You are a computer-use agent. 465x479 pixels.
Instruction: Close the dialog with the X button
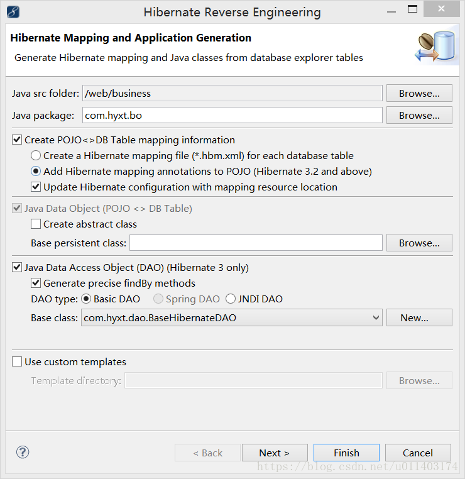point(441,9)
